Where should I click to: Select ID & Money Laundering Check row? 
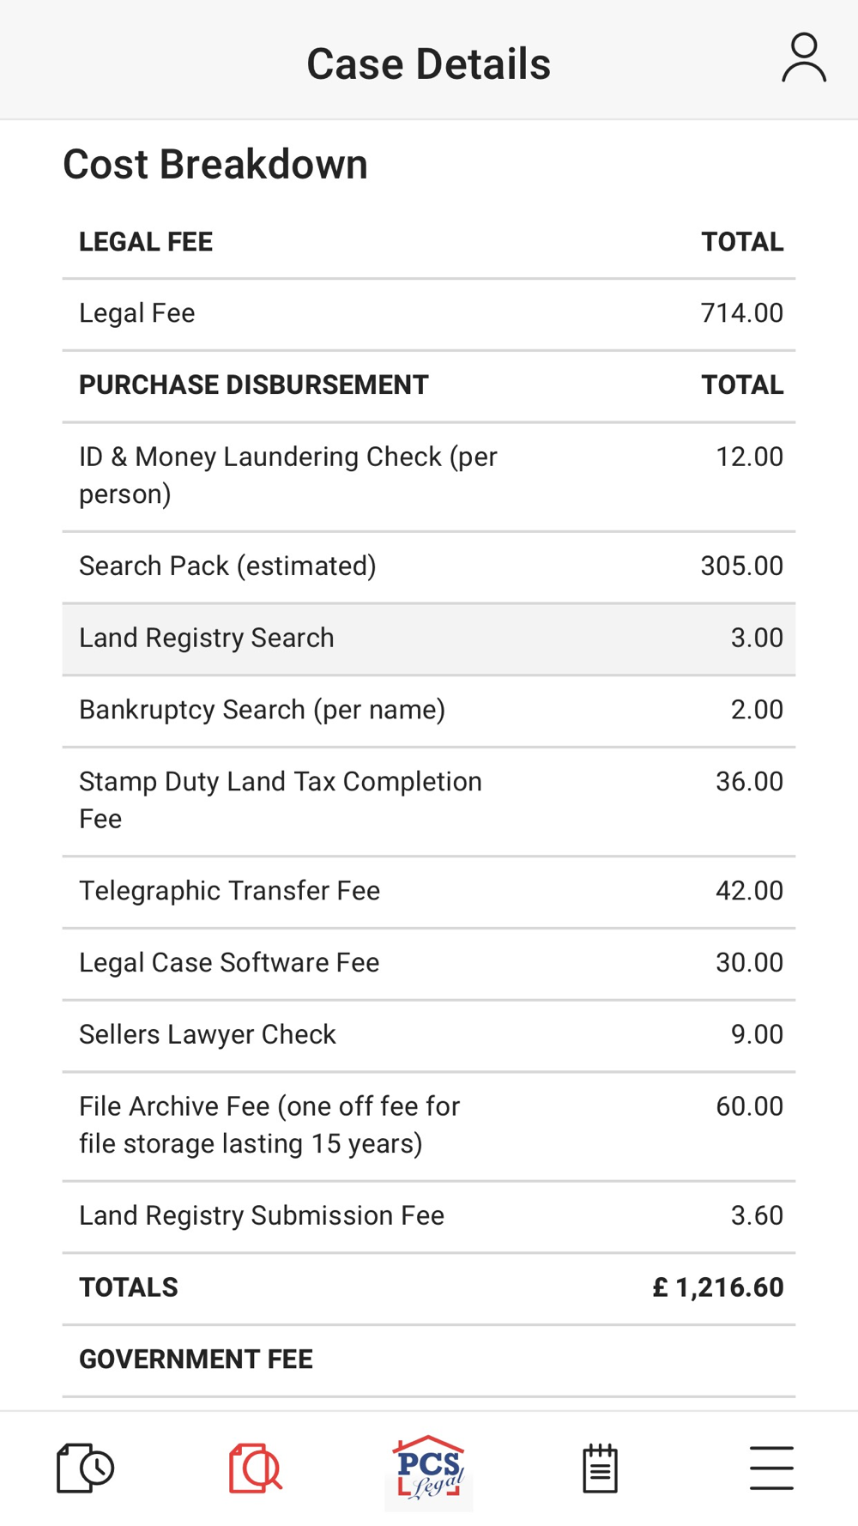tap(428, 475)
